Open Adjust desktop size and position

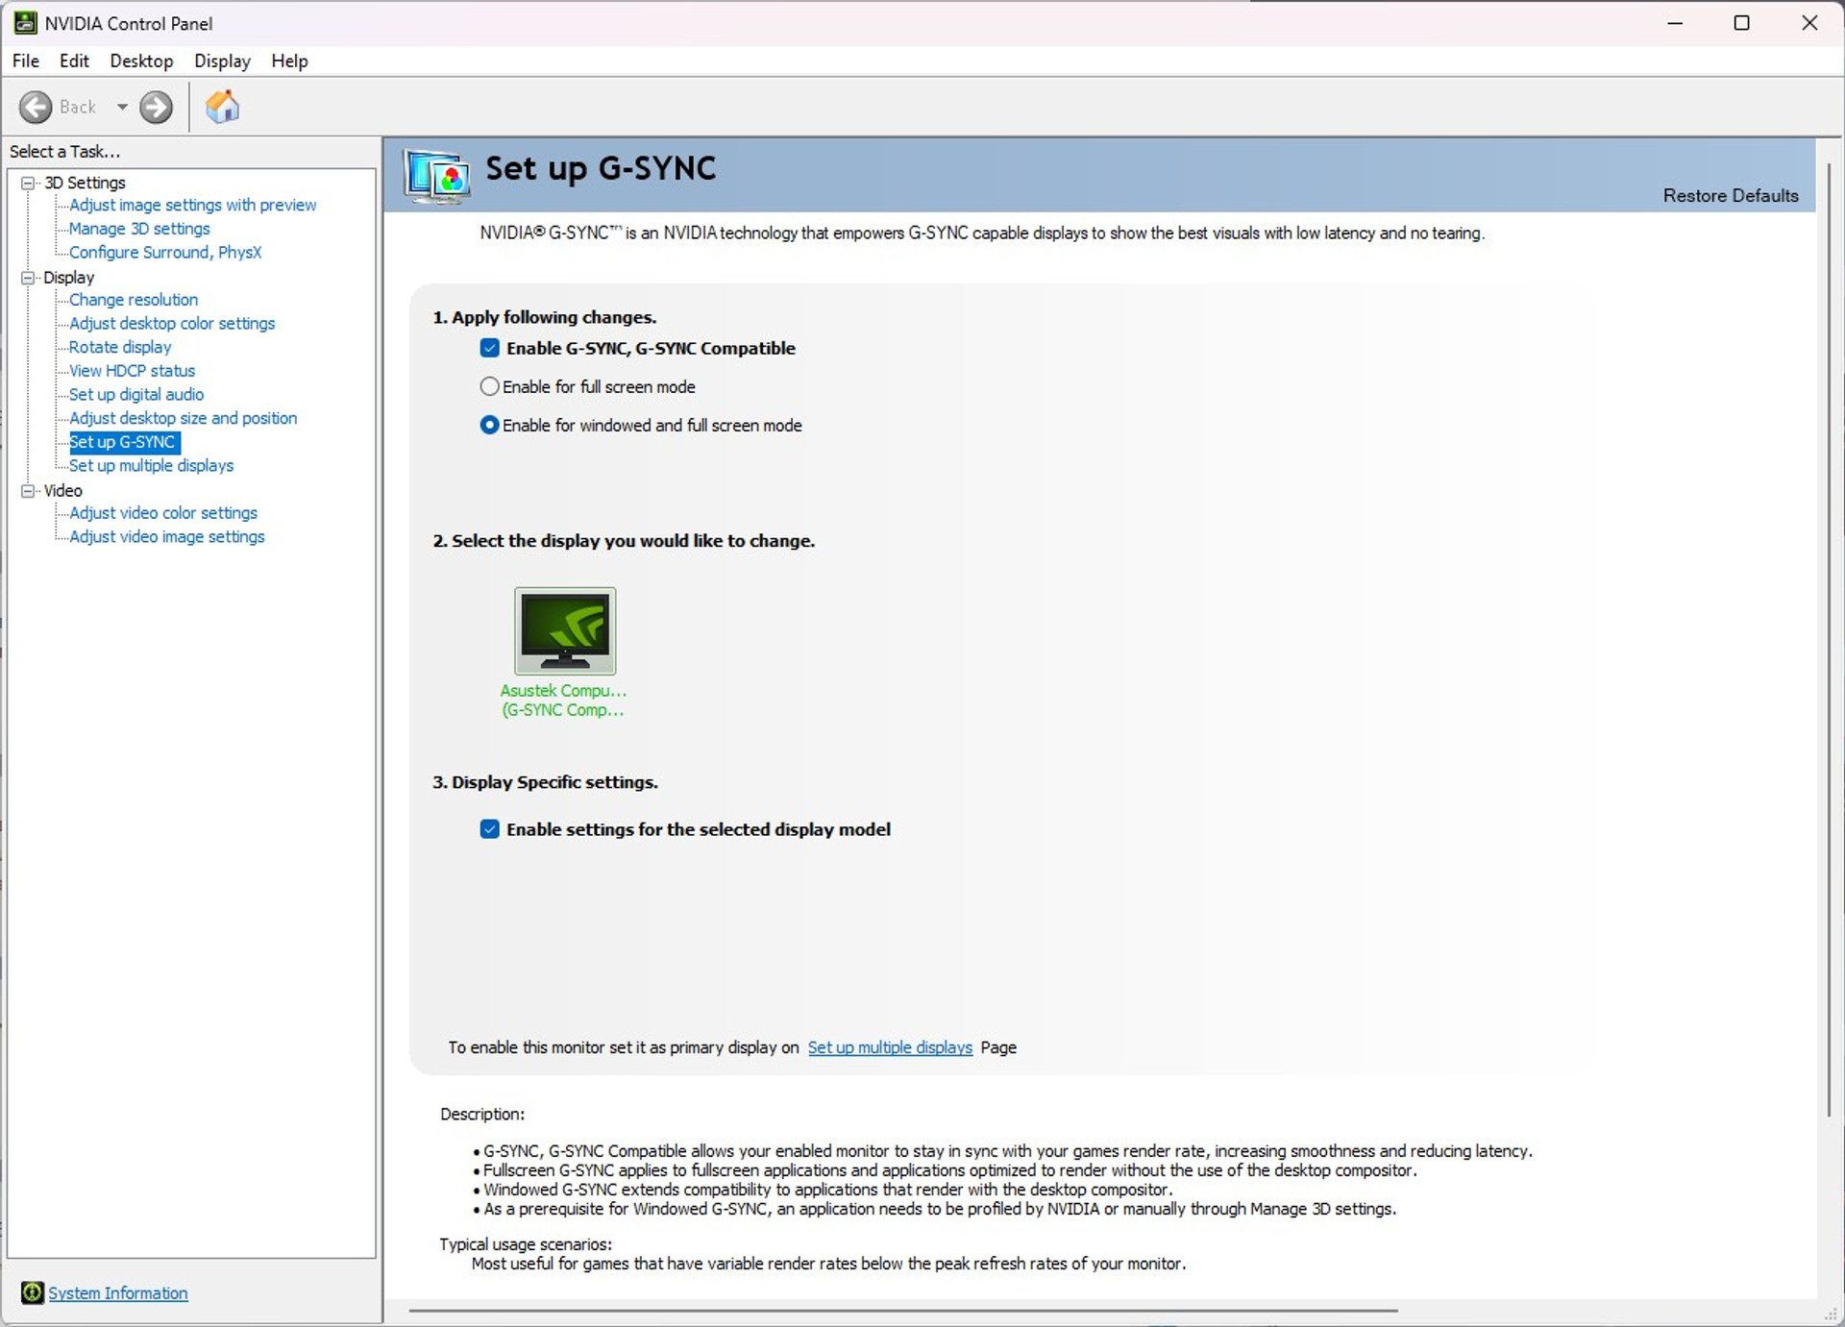pyautogui.click(x=183, y=418)
